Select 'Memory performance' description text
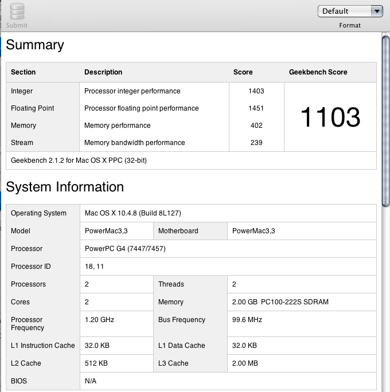Screen dimensions: 390x392 tap(118, 126)
